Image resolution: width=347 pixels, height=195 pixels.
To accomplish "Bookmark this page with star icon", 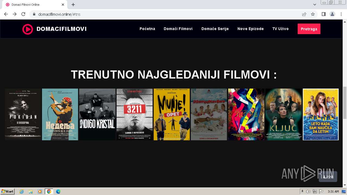I will pyautogui.click(x=313, y=14).
